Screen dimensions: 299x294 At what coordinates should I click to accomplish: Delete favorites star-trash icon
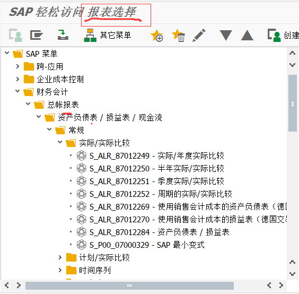pos(178,36)
